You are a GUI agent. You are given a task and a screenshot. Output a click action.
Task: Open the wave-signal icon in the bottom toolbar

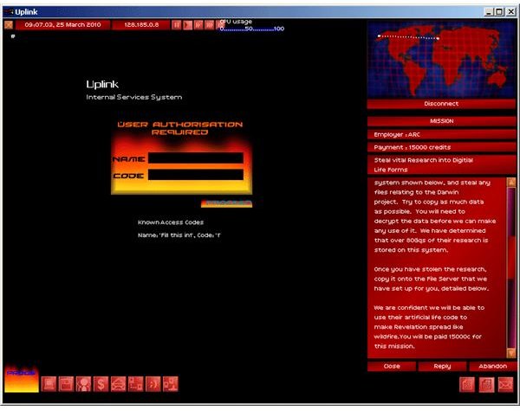click(153, 384)
